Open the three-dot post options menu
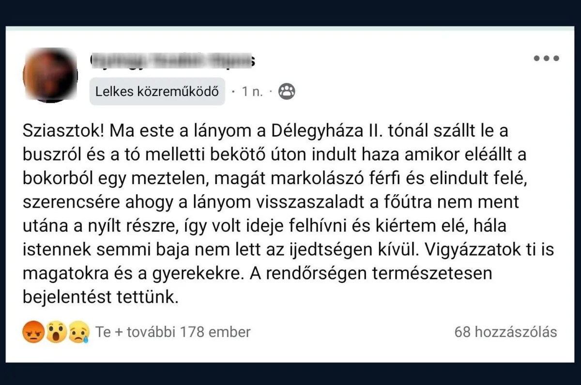581x385 pixels. [x=546, y=59]
